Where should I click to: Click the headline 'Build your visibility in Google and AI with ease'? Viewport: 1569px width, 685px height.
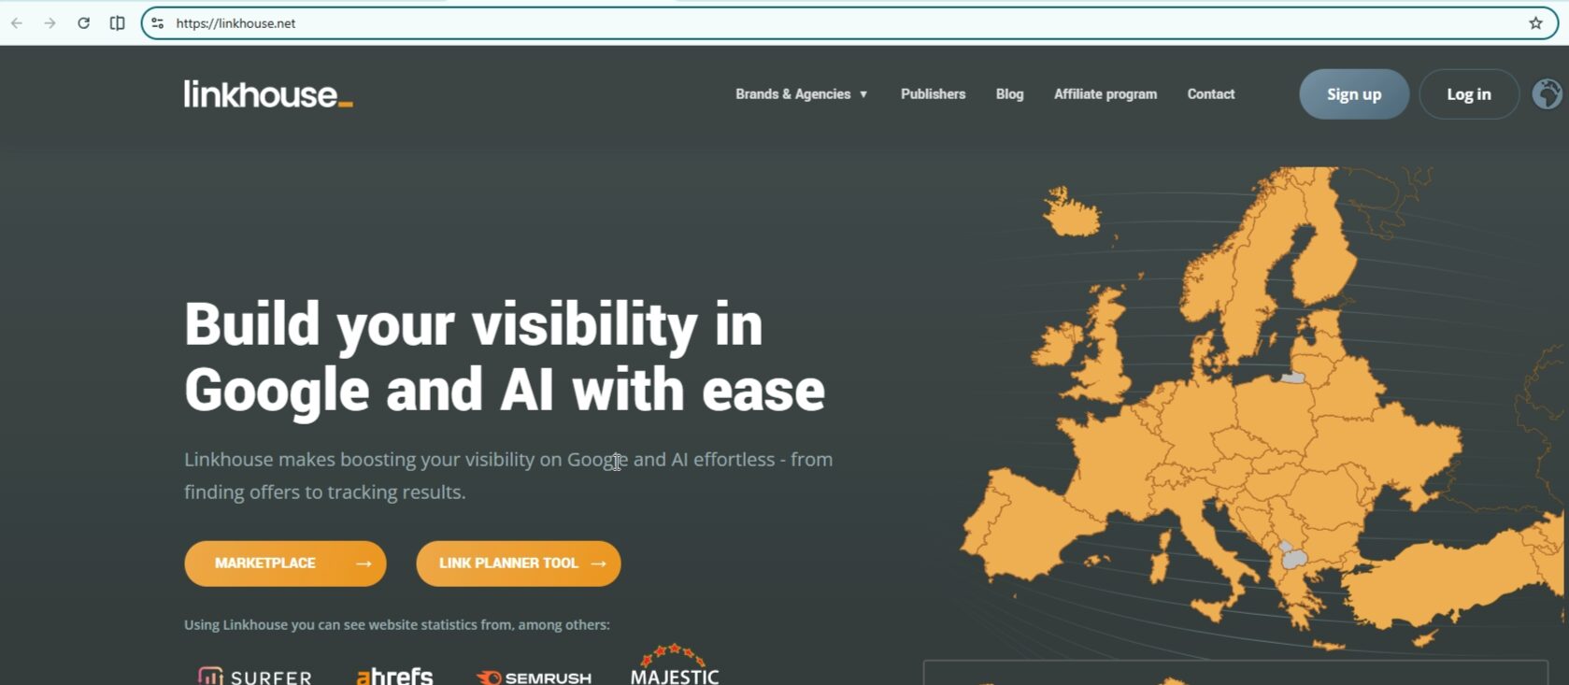click(x=505, y=357)
